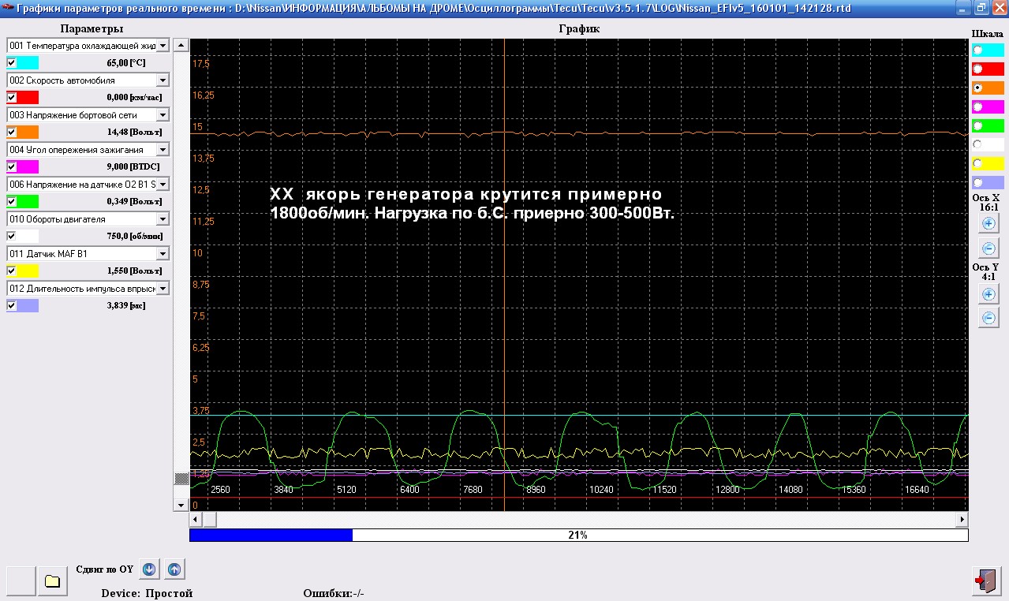Zoom out the X axis scale
This screenshot has width=1009, height=601.
pos(988,248)
